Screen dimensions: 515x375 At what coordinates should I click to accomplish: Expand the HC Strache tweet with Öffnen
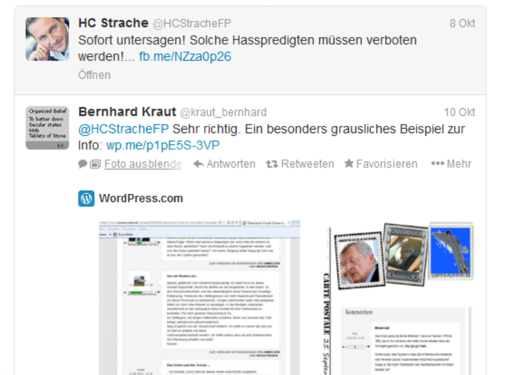[x=94, y=75]
